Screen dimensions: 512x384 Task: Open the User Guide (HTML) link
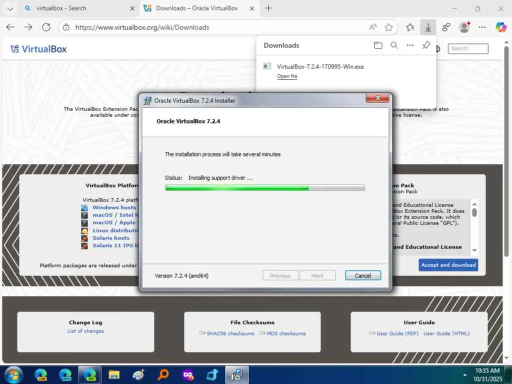[x=446, y=333]
